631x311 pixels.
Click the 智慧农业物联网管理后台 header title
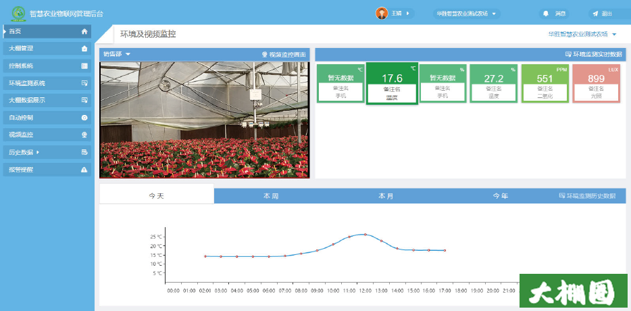coord(66,14)
